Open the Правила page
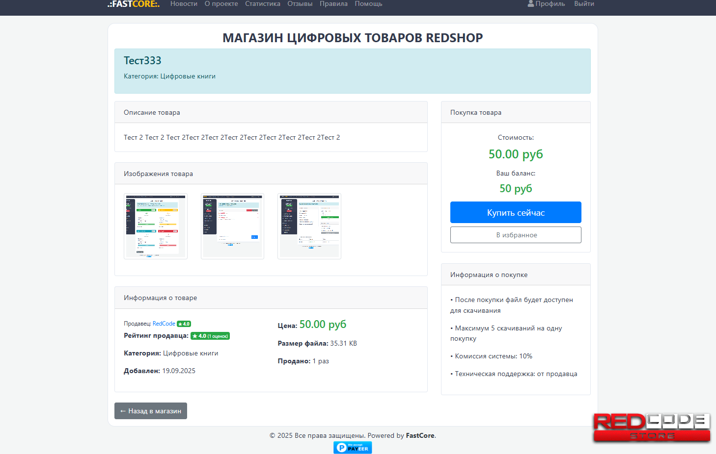Image resolution: width=716 pixels, height=454 pixels. click(x=333, y=4)
